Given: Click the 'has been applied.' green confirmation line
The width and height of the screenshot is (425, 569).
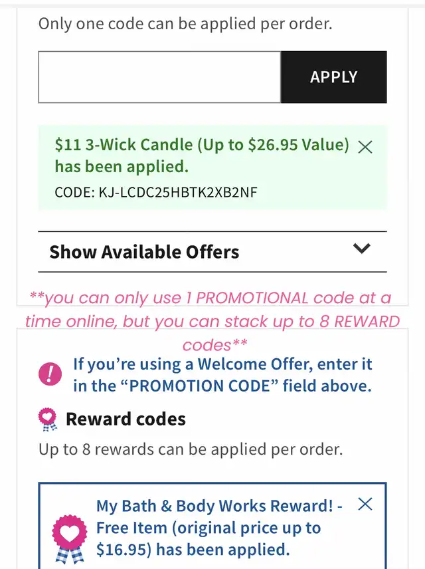Looking at the screenshot, I should [x=122, y=167].
